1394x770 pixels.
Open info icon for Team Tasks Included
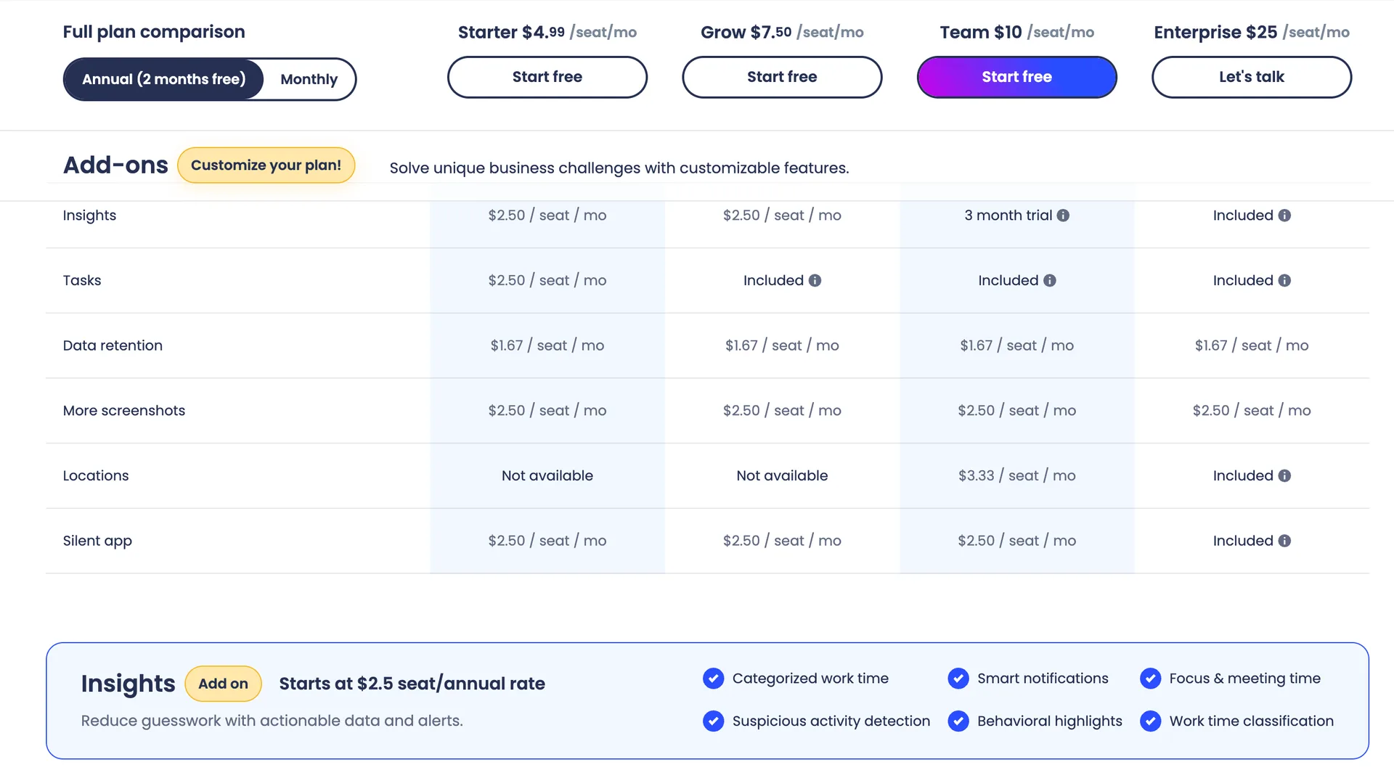pyautogui.click(x=1050, y=281)
